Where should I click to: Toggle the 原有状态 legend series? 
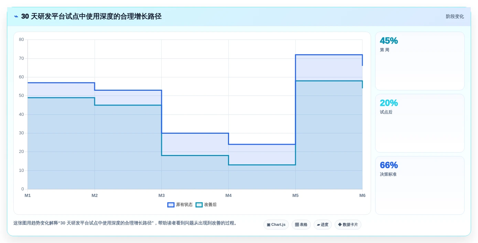180,205
